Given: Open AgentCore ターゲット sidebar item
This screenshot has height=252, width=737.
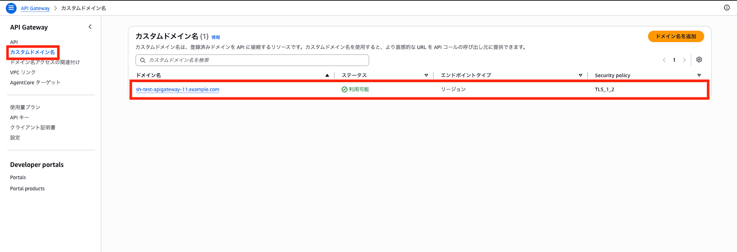Looking at the screenshot, I should coord(35,83).
